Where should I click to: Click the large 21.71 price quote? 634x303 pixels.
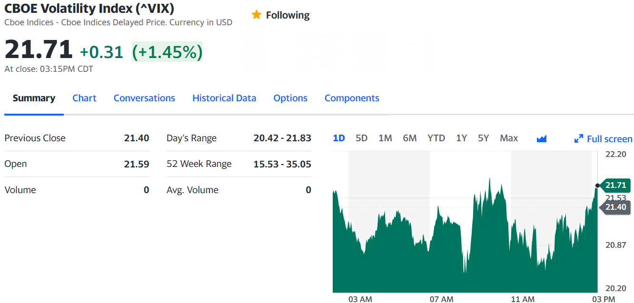(x=39, y=49)
